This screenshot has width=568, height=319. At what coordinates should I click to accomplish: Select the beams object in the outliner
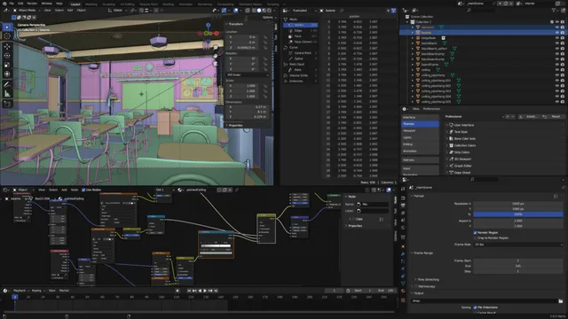(x=426, y=33)
